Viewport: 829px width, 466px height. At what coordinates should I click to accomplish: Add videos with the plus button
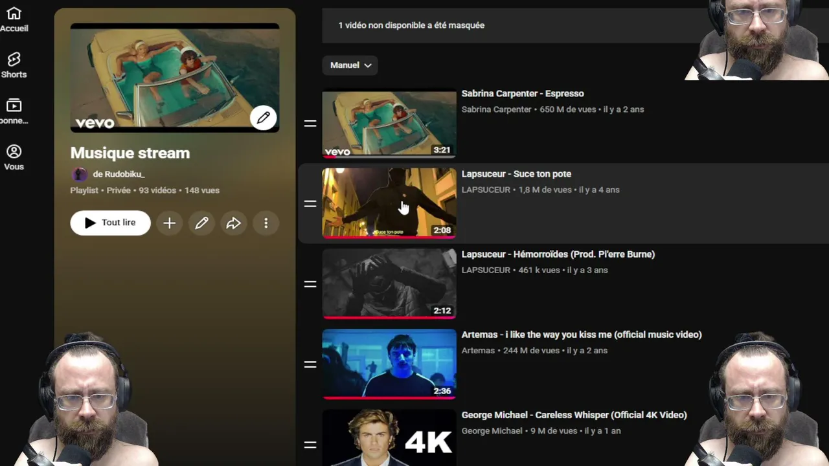169,223
